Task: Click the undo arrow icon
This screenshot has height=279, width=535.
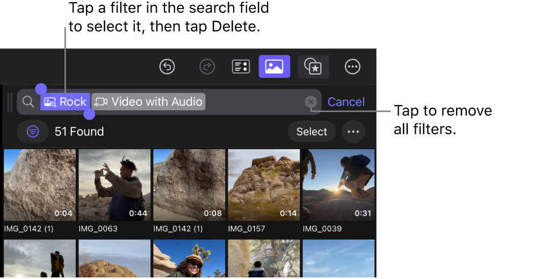Action: tap(168, 67)
